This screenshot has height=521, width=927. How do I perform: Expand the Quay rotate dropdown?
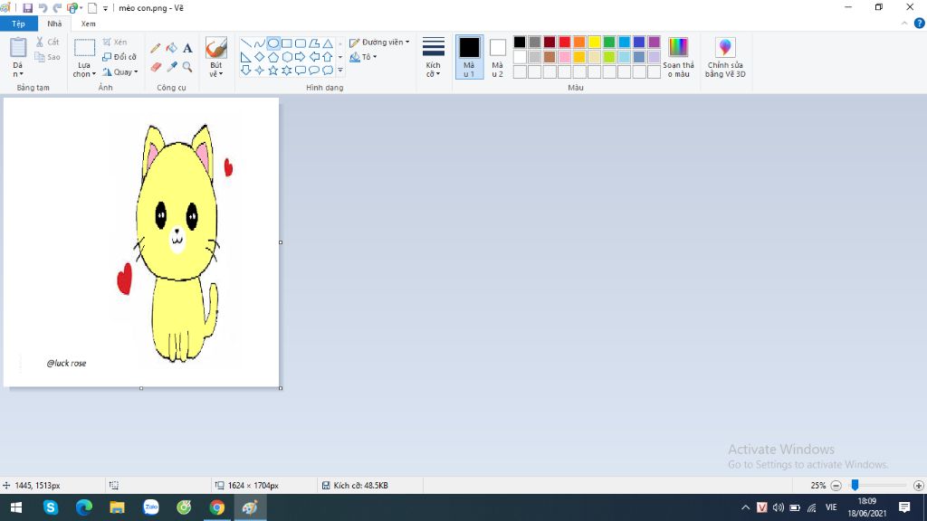[120, 72]
